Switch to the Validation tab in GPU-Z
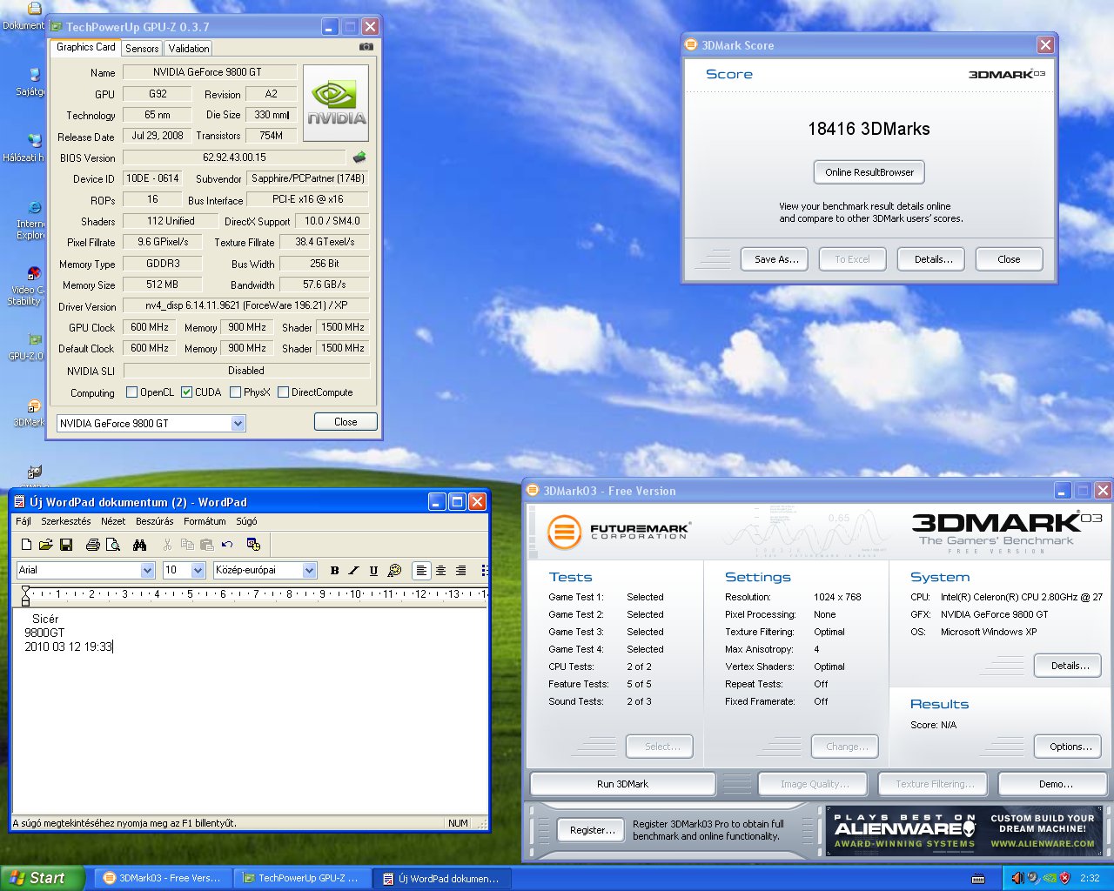This screenshot has height=891, width=1114. pyautogui.click(x=189, y=49)
